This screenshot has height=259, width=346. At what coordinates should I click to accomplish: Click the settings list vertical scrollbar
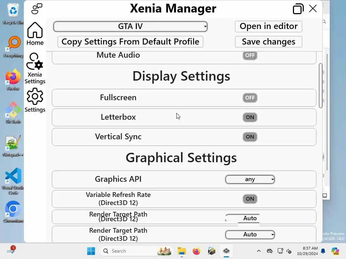coord(321,86)
